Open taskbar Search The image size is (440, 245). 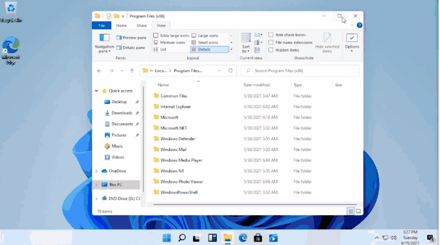coord(182,238)
